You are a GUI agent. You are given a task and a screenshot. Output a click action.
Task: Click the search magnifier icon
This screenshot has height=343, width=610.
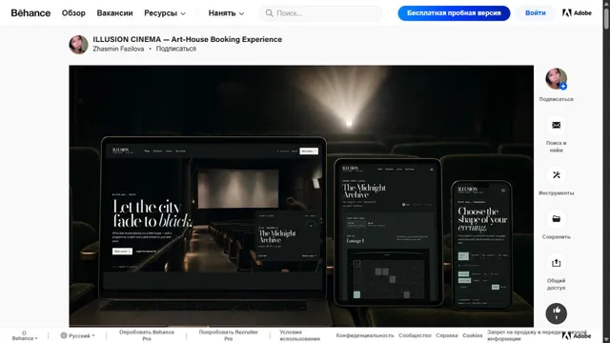tap(269, 13)
